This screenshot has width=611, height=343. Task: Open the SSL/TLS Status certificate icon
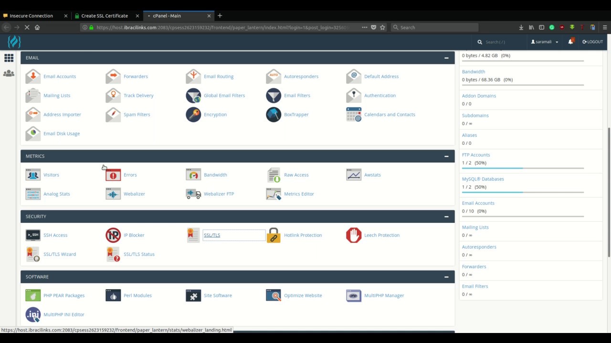click(x=113, y=254)
